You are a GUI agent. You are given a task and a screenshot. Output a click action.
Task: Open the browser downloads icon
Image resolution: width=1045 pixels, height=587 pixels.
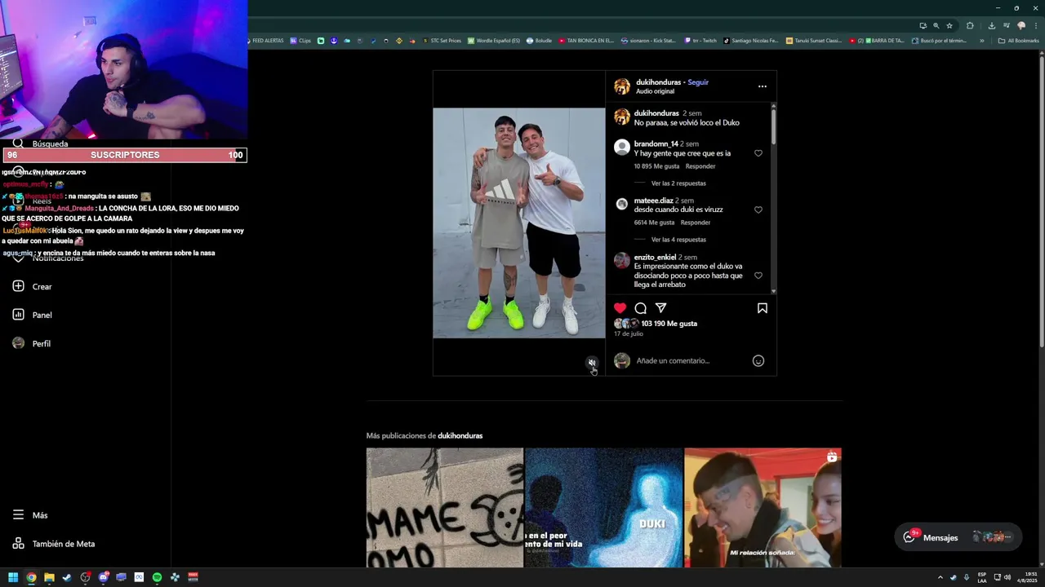click(991, 25)
